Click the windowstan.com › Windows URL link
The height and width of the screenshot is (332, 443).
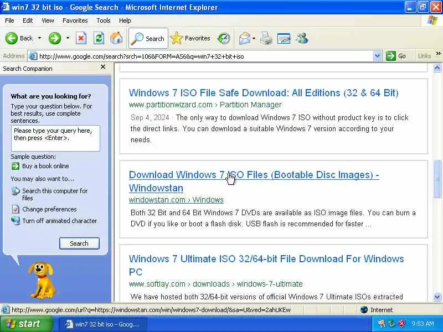[x=176, y=200]
